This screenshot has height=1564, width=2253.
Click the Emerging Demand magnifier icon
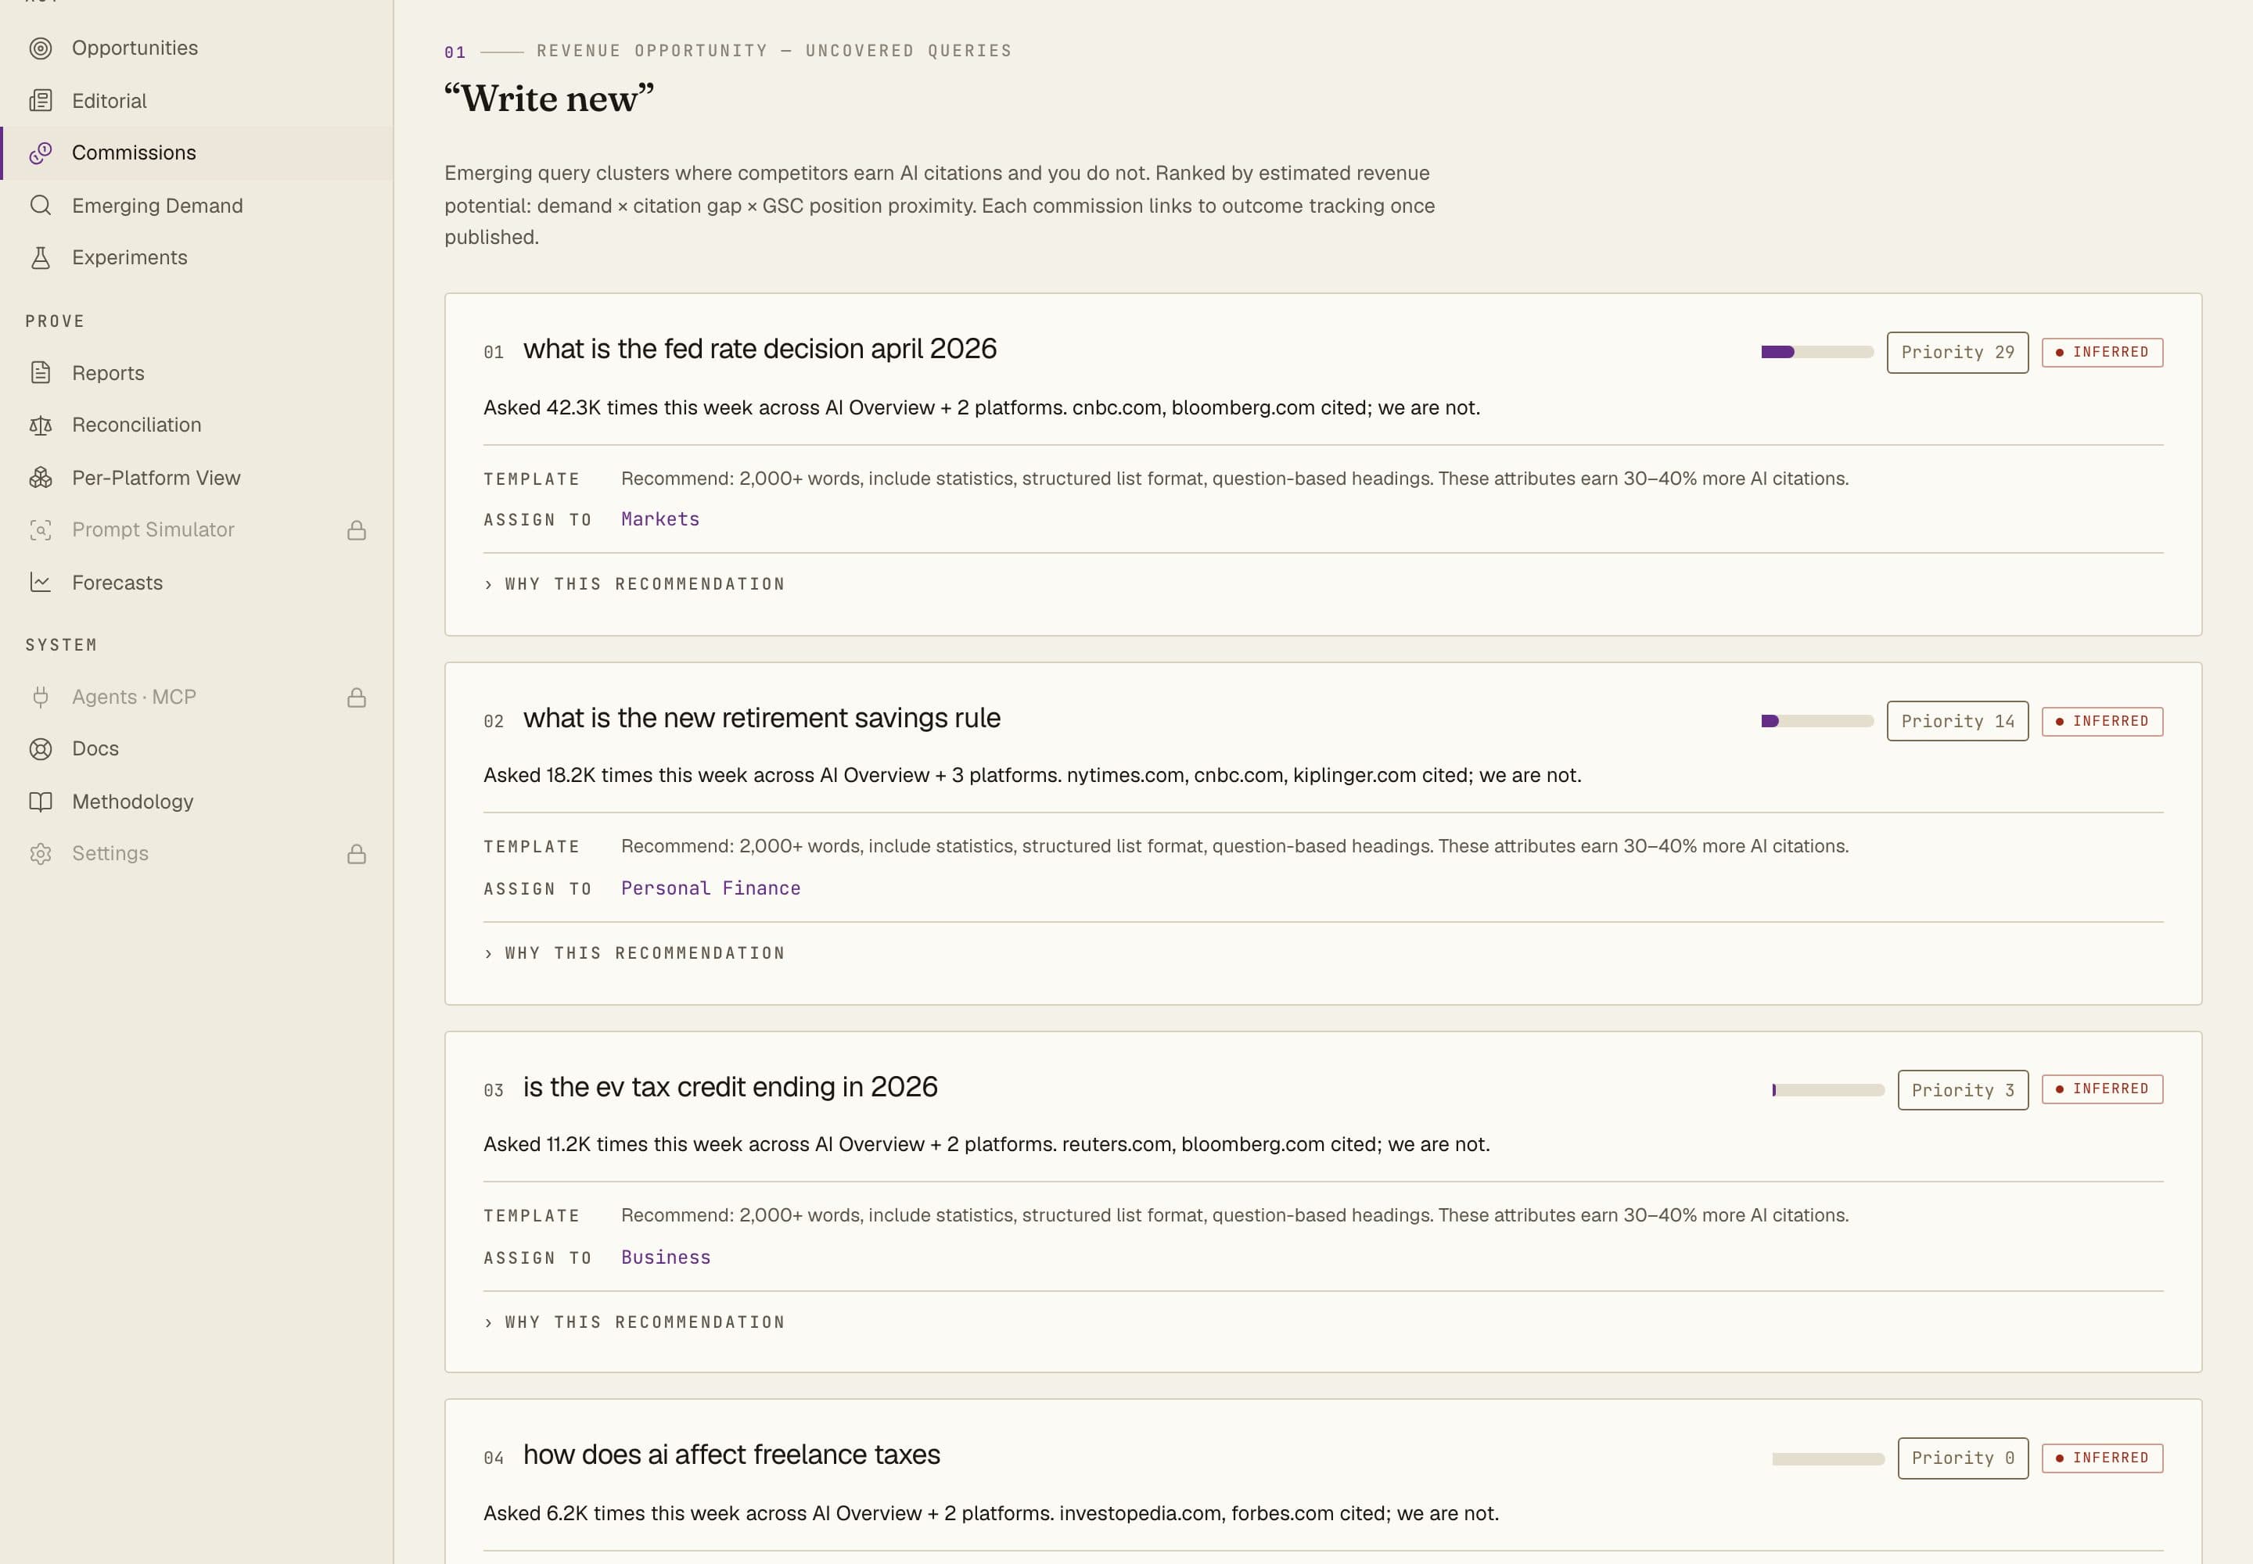pos(40,206)
